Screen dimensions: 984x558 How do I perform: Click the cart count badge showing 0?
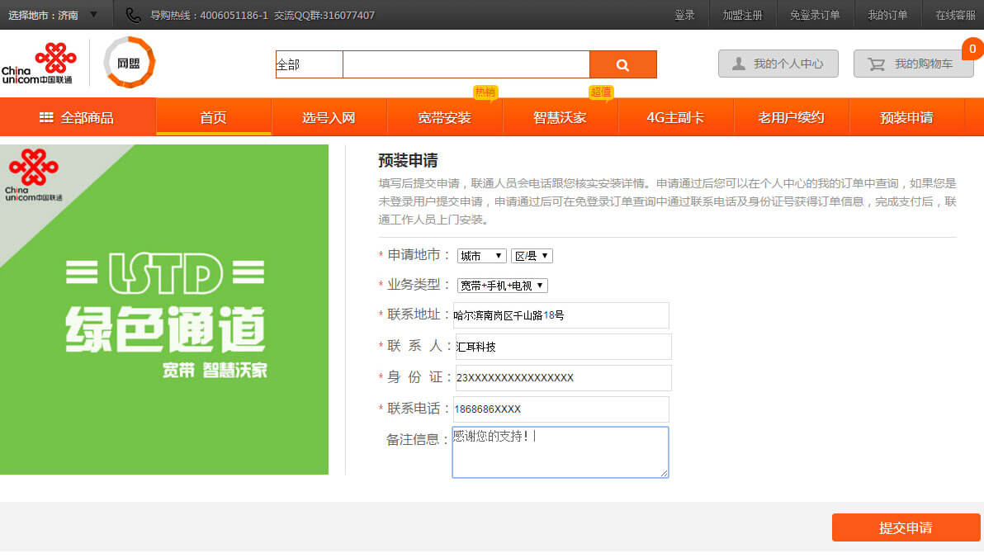coord(972,49)
